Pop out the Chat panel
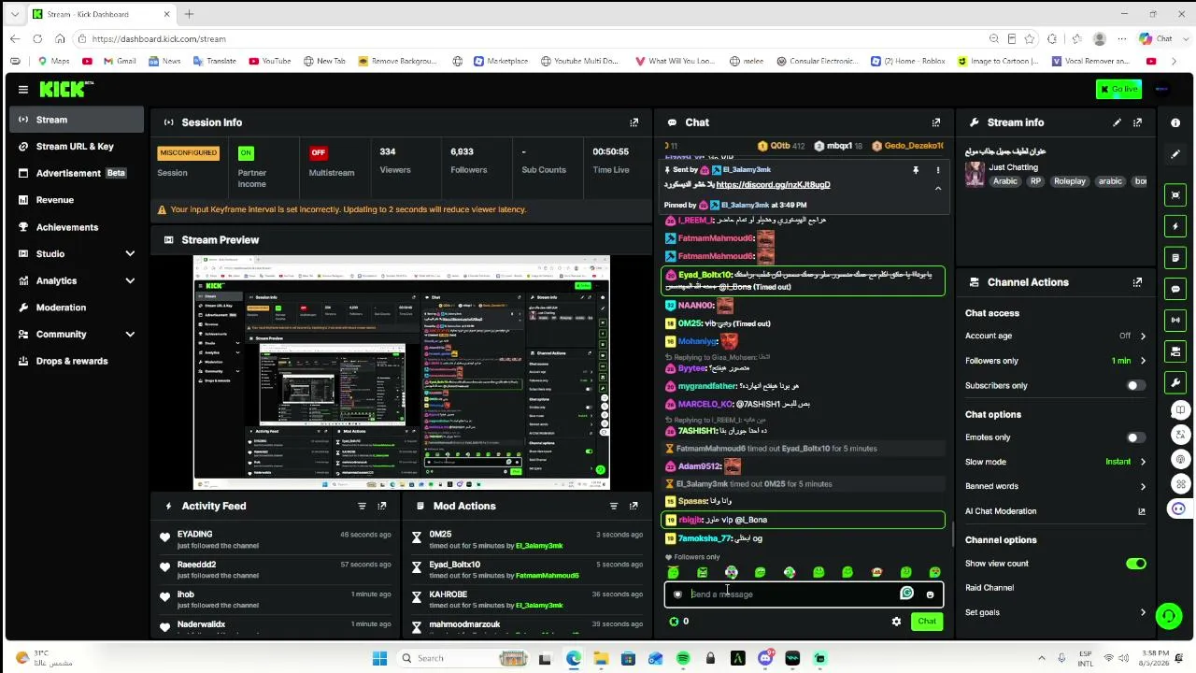1196x673 pixels. [936, 122]
